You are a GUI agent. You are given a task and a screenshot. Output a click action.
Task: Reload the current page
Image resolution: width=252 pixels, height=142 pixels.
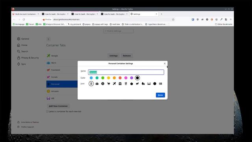(x=24, y=19)
